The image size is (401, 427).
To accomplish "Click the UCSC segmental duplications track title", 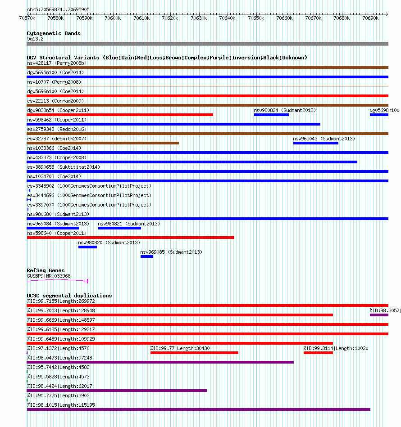I will (69, 296).
